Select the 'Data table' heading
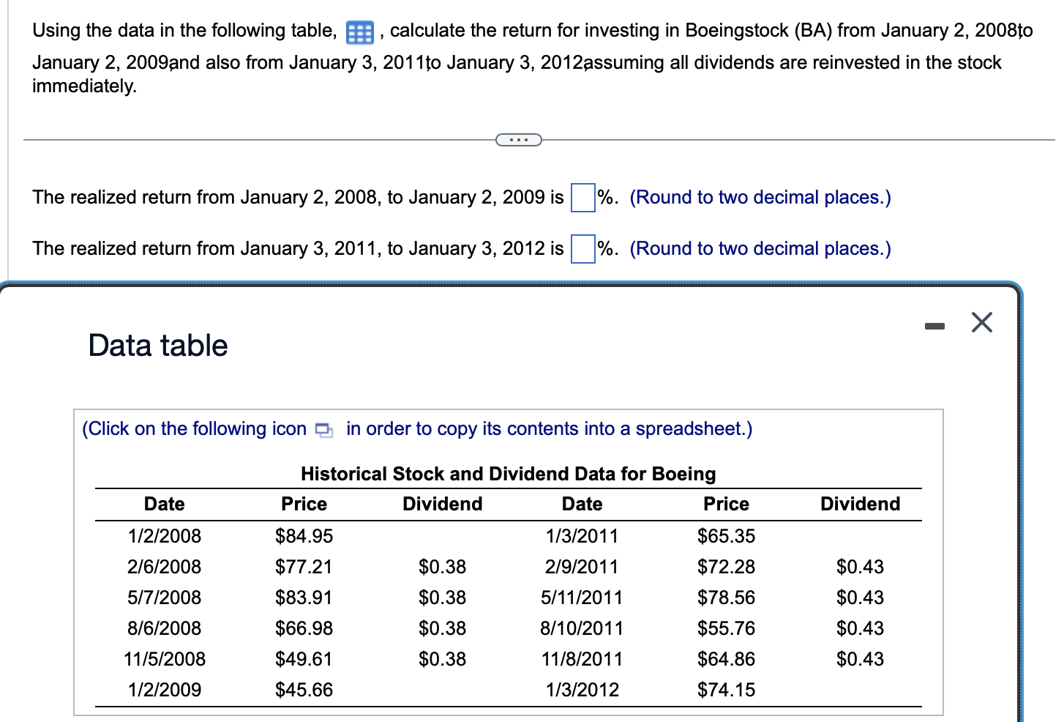 coord(157,345)
